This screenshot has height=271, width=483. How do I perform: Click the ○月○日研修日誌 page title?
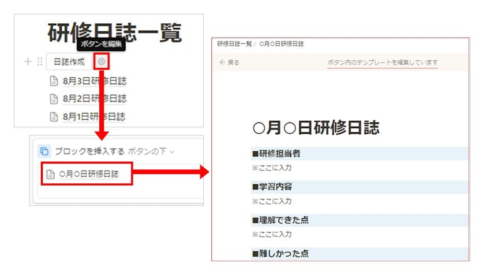pyautogui.click(x=316, y=128)
